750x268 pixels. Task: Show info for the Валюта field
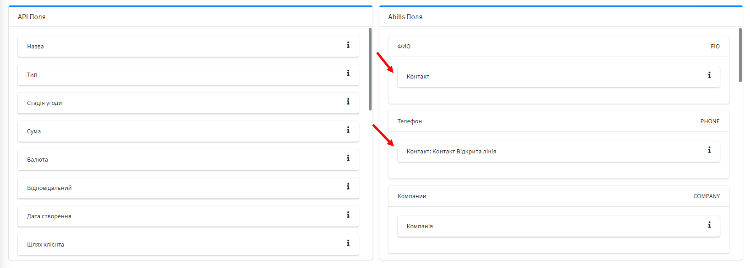348,158
